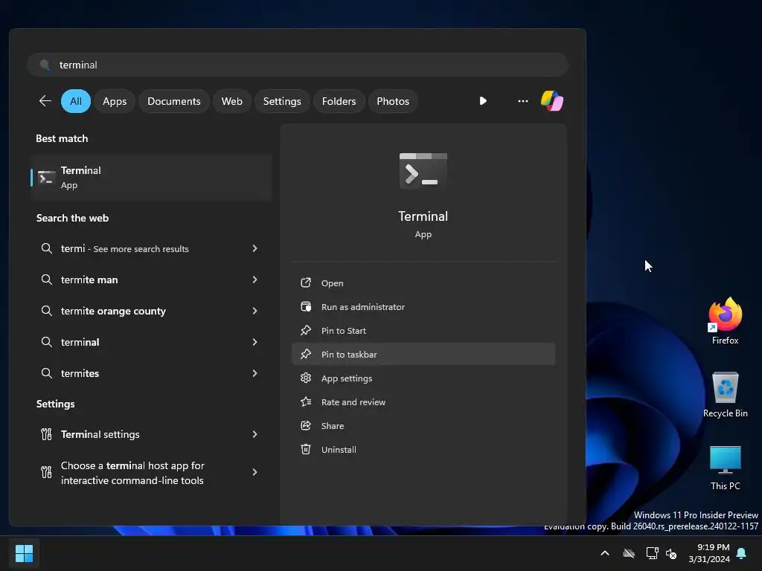Expand the 'termite man' result chevron
The image size is (762, 571).
pyautogui.click(x=254, y=280)
